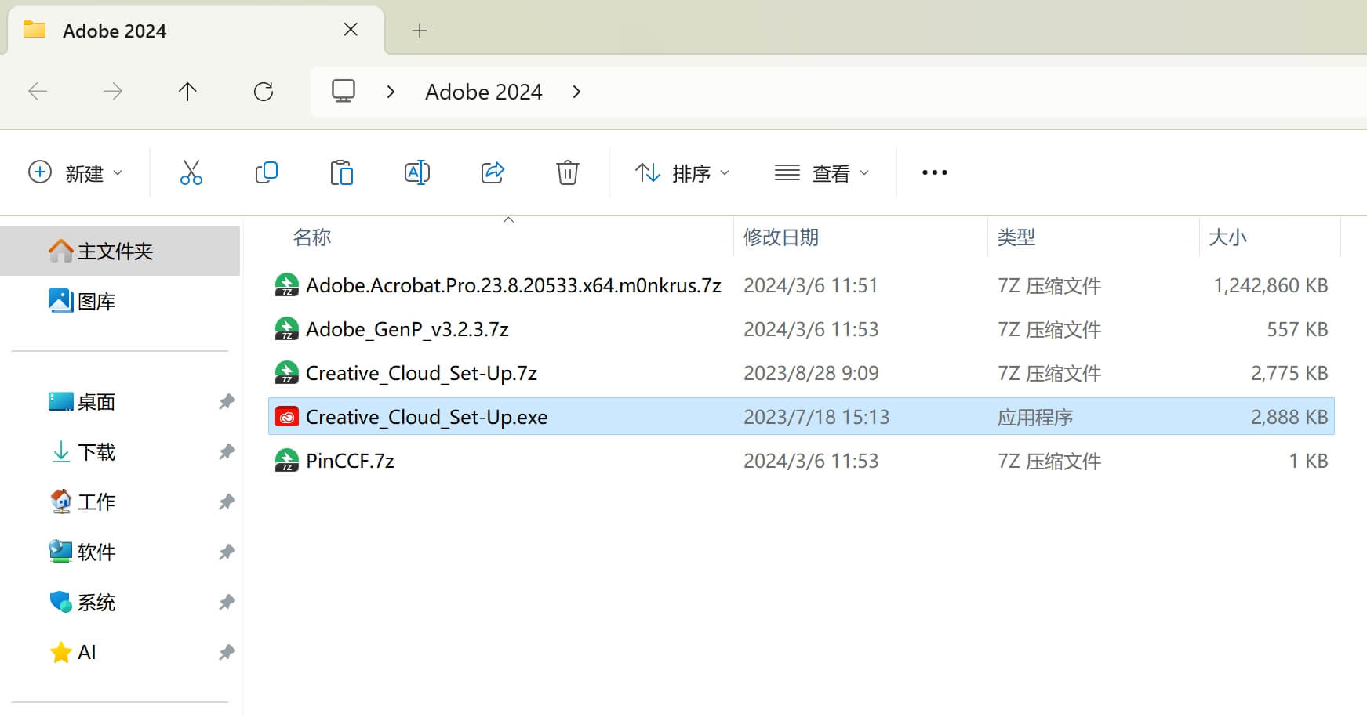Viewport: 1367px width, 717px height.
Task: Click the size 1,242,860 KB cell
Action: [1271, 285]
